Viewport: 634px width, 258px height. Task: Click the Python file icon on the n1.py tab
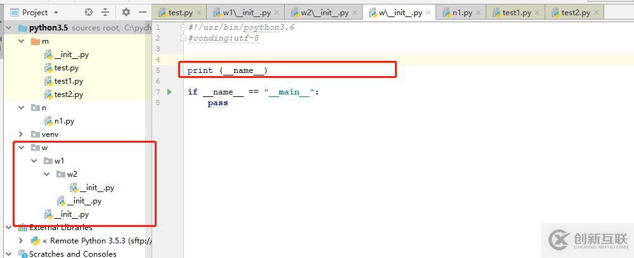point(447,13)
